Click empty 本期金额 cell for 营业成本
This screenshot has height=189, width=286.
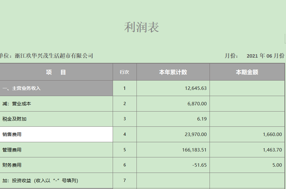coord(247,104)
